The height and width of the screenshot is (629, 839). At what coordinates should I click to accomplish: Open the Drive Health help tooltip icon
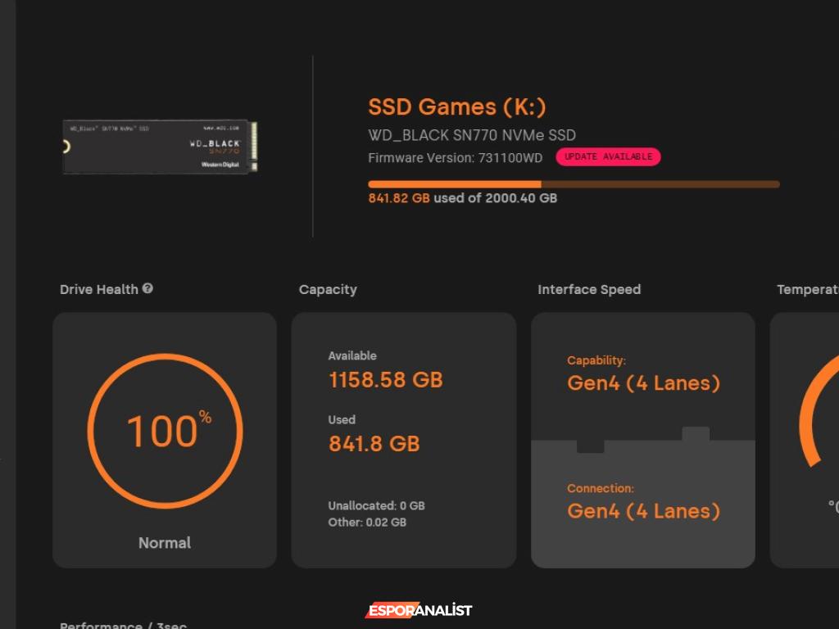(x=148, y=288)
